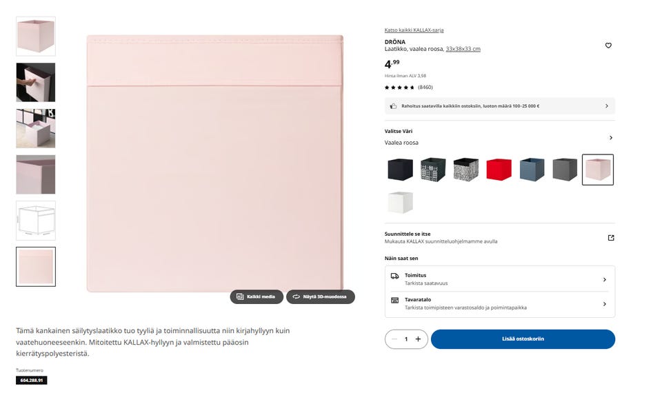
Task: Select thumbnail of hand pulling box
Action: [x=36, y=82]
